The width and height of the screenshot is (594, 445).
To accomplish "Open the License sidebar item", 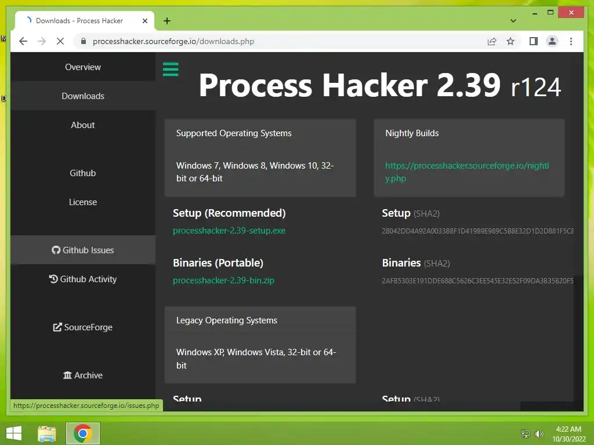I will click(x=83, y=202).
